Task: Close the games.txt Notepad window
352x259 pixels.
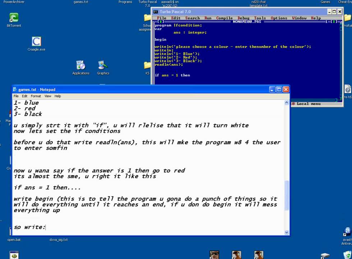Action: click(x=286, y=90)
